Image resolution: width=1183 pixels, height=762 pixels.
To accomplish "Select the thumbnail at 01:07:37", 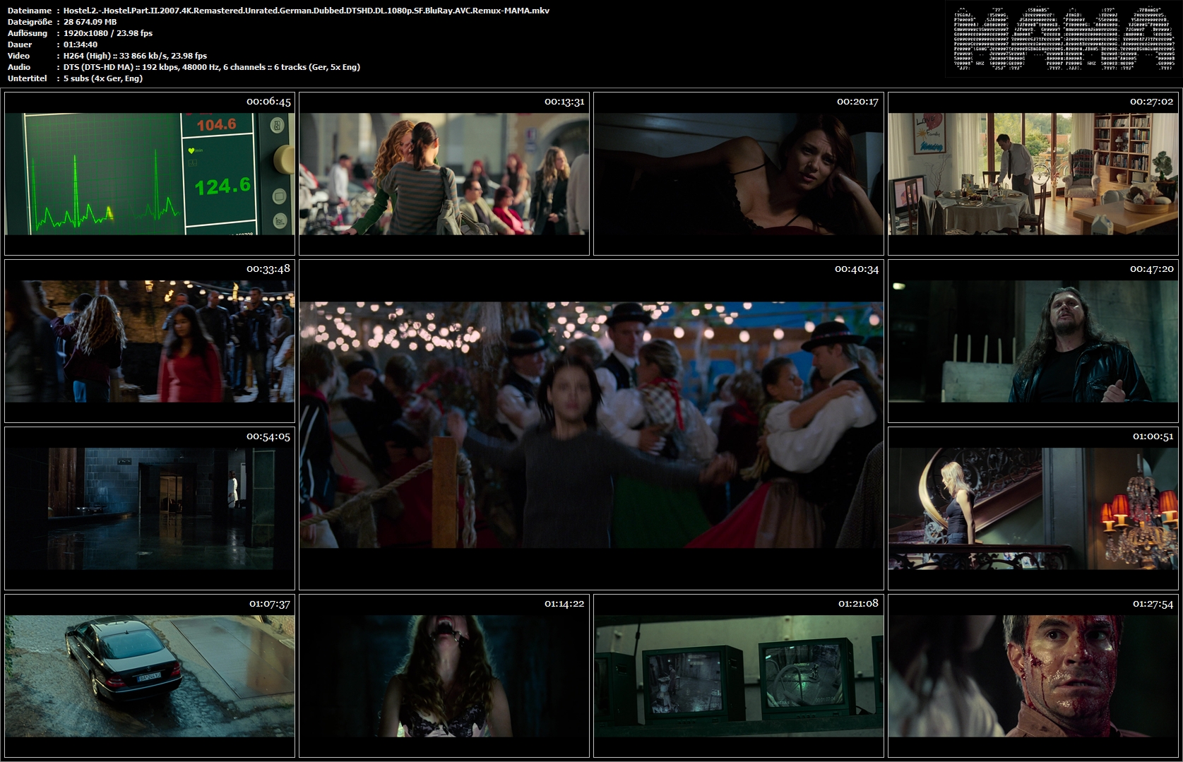I will point(150,676).
